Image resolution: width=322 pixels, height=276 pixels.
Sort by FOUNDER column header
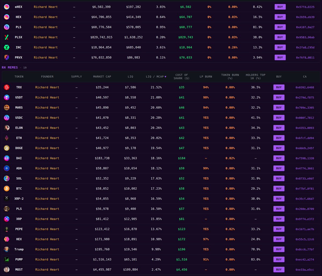pos(47,77)
